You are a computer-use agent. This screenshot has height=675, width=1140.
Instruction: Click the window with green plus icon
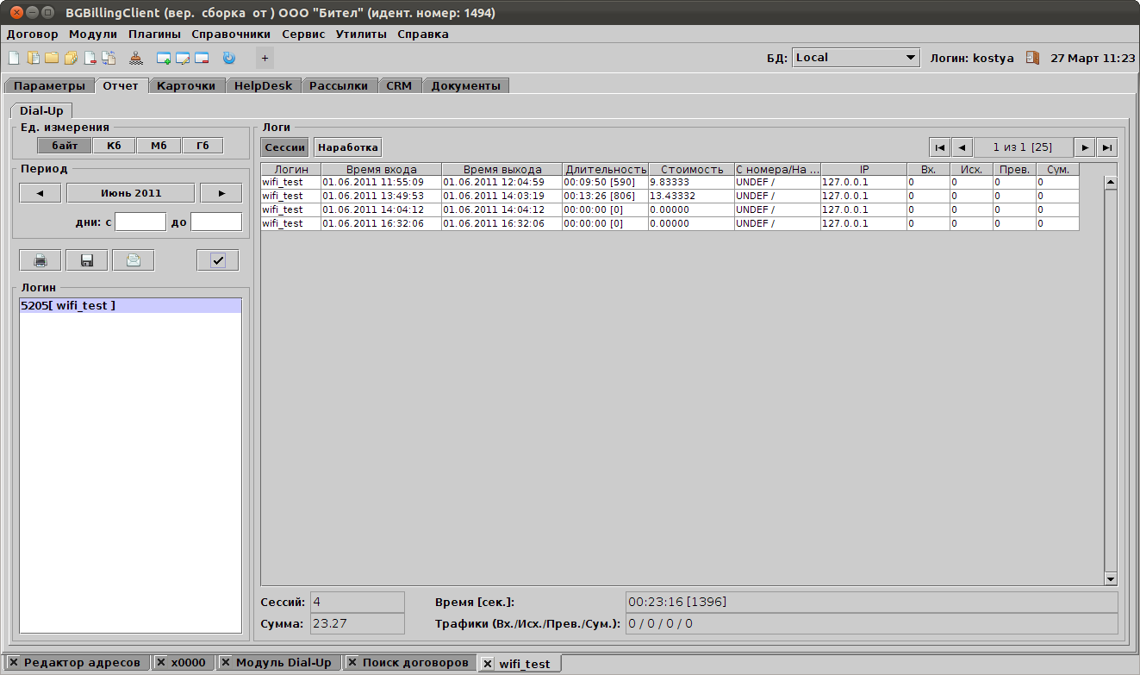pyautogui.click(x=164, y=59)
